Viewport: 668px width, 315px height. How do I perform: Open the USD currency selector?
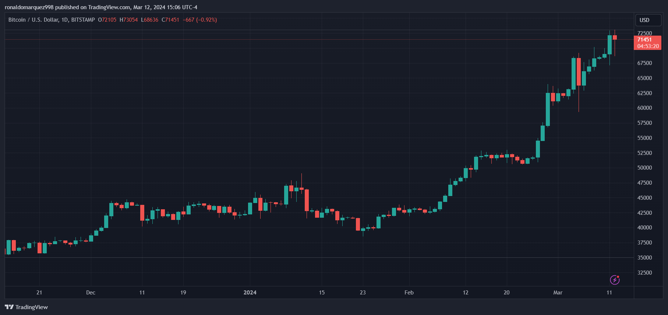[x=648, y=20]
